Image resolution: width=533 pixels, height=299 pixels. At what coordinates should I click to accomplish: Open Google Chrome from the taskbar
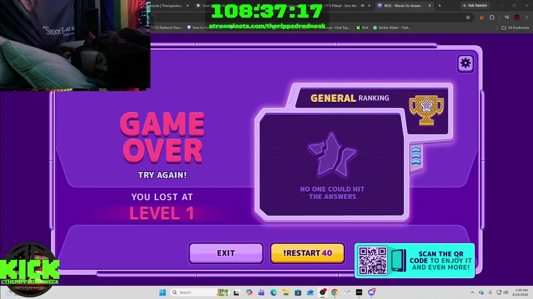334,292
